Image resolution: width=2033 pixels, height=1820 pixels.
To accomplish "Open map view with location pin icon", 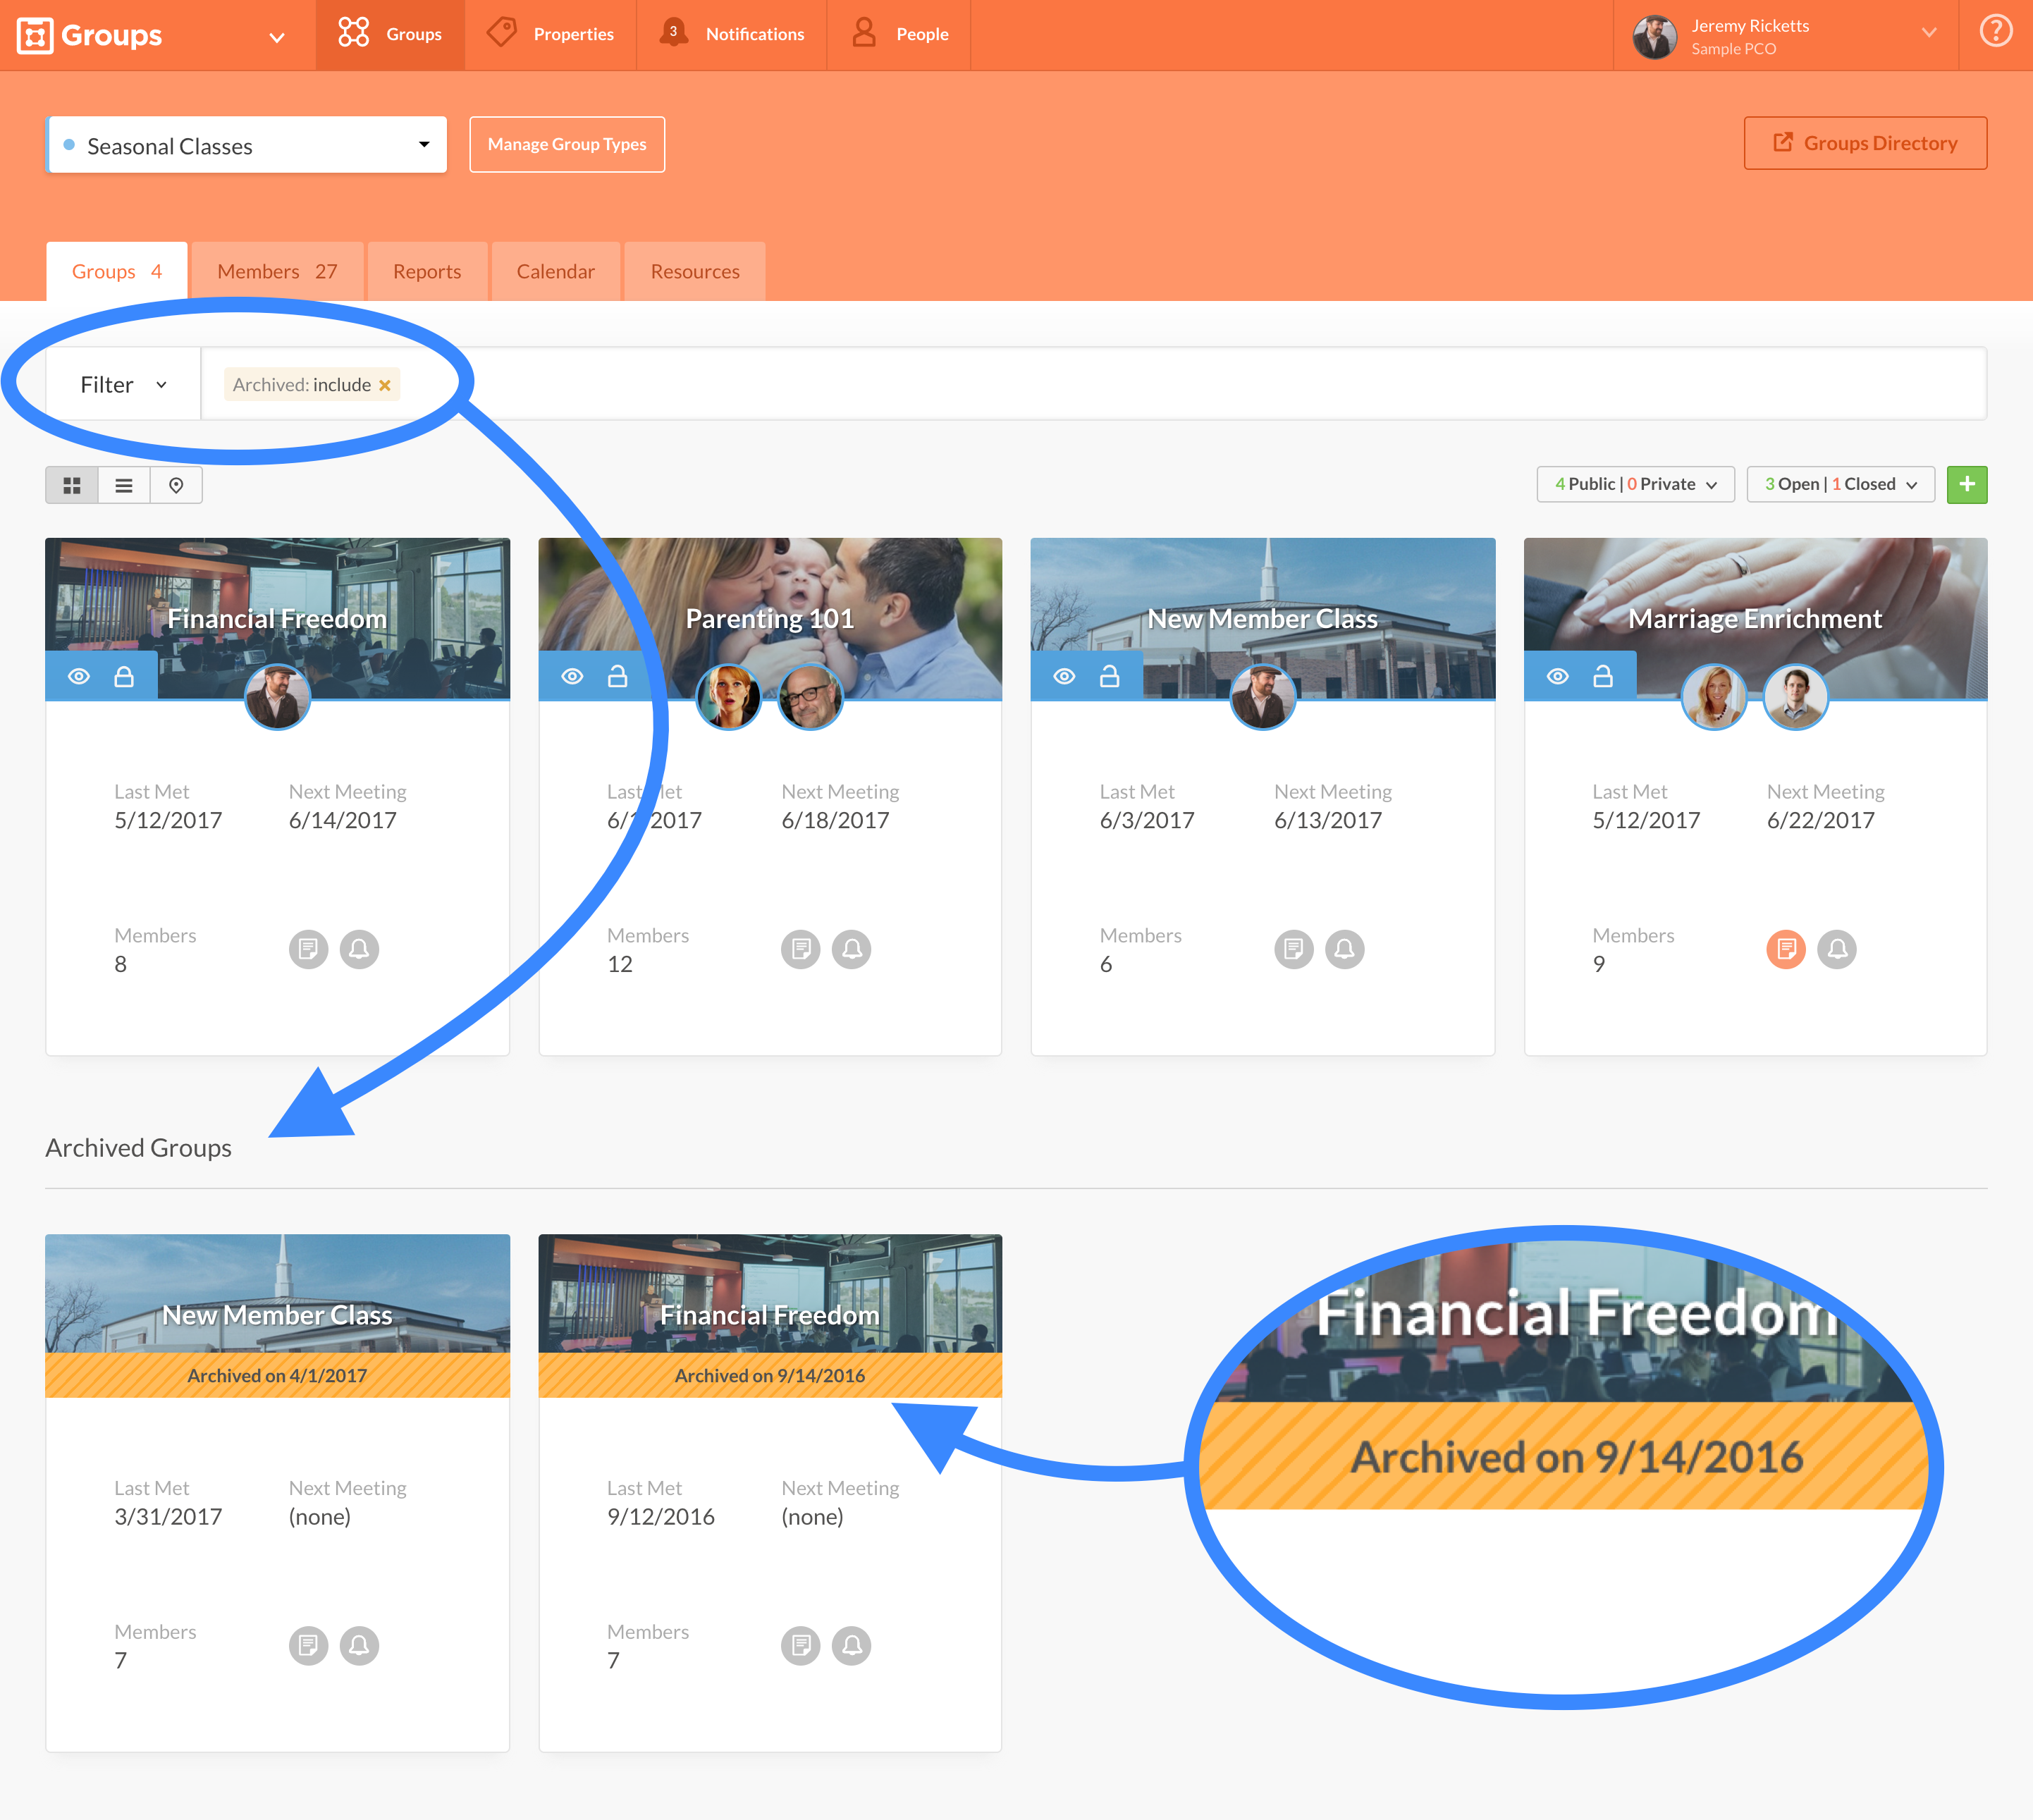I will click(176, 485).
